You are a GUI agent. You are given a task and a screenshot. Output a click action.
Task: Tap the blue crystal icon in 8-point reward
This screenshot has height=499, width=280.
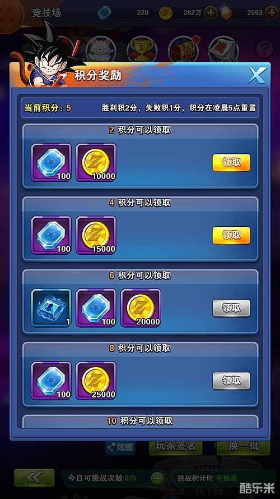(51, 381)
